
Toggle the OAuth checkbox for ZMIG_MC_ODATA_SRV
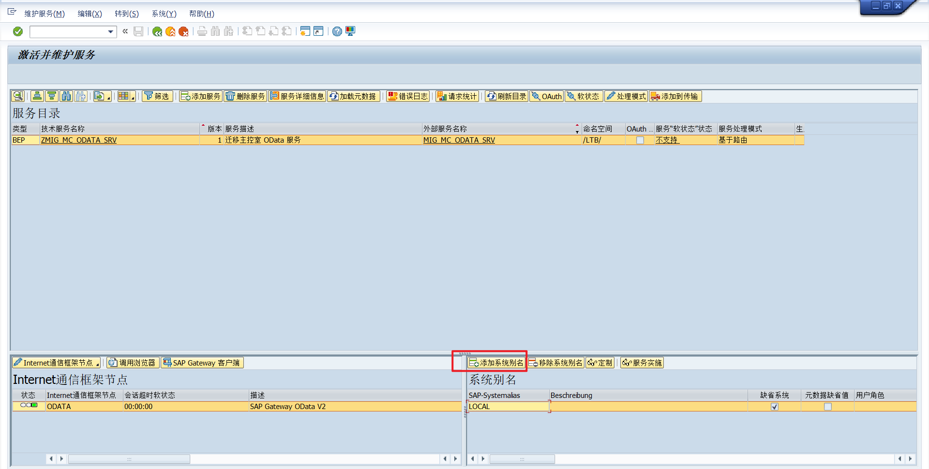tap(640, 140)
